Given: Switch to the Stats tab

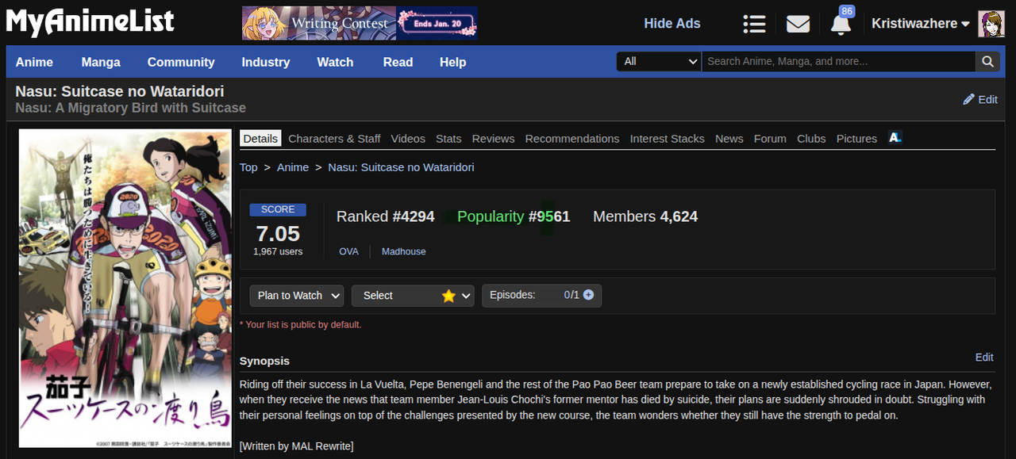Looking at the screenshot, I should point(448,138).
